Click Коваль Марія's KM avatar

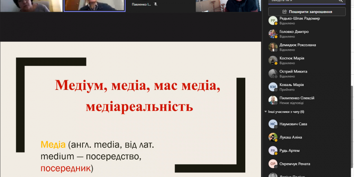pyautogui.click(x=272, y=87)
